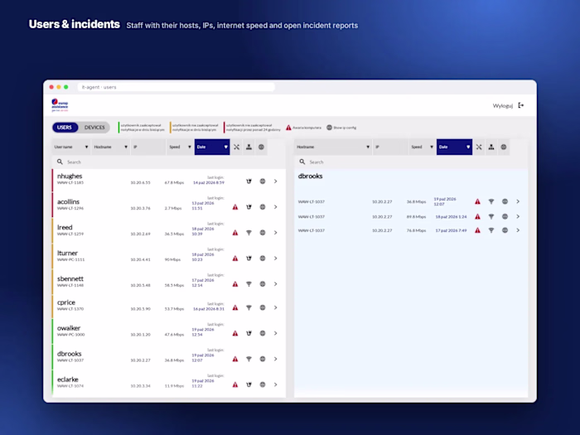Click cprice incident warning icon
Screen dimensions: 580x435
tap(235, 307)
